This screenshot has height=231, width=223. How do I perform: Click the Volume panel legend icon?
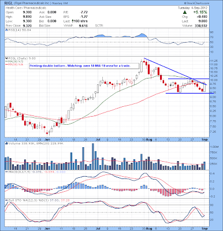(6, 143)
